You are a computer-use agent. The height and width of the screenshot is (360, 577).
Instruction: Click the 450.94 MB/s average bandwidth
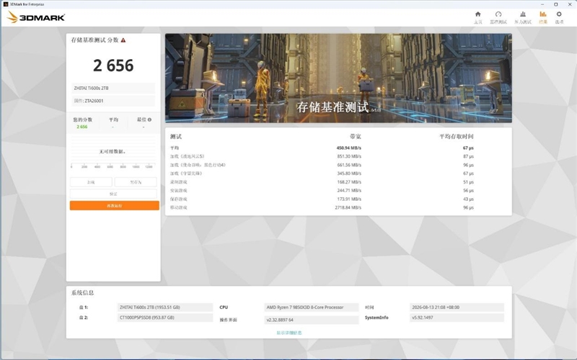348,148
